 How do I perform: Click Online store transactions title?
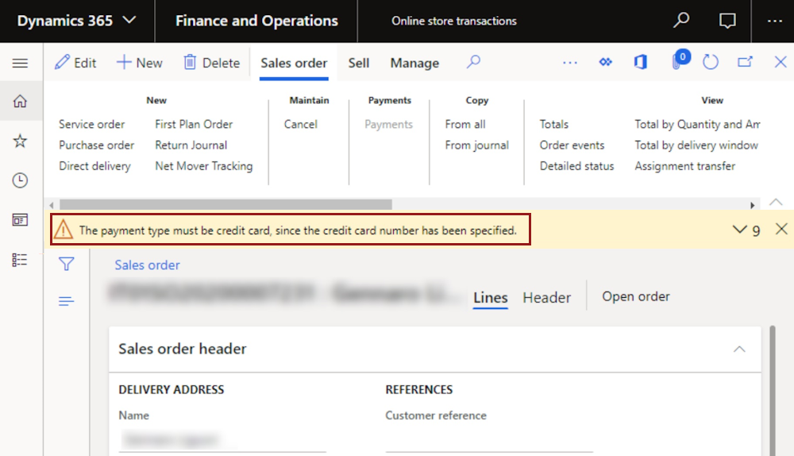click(x=453, y=21)
